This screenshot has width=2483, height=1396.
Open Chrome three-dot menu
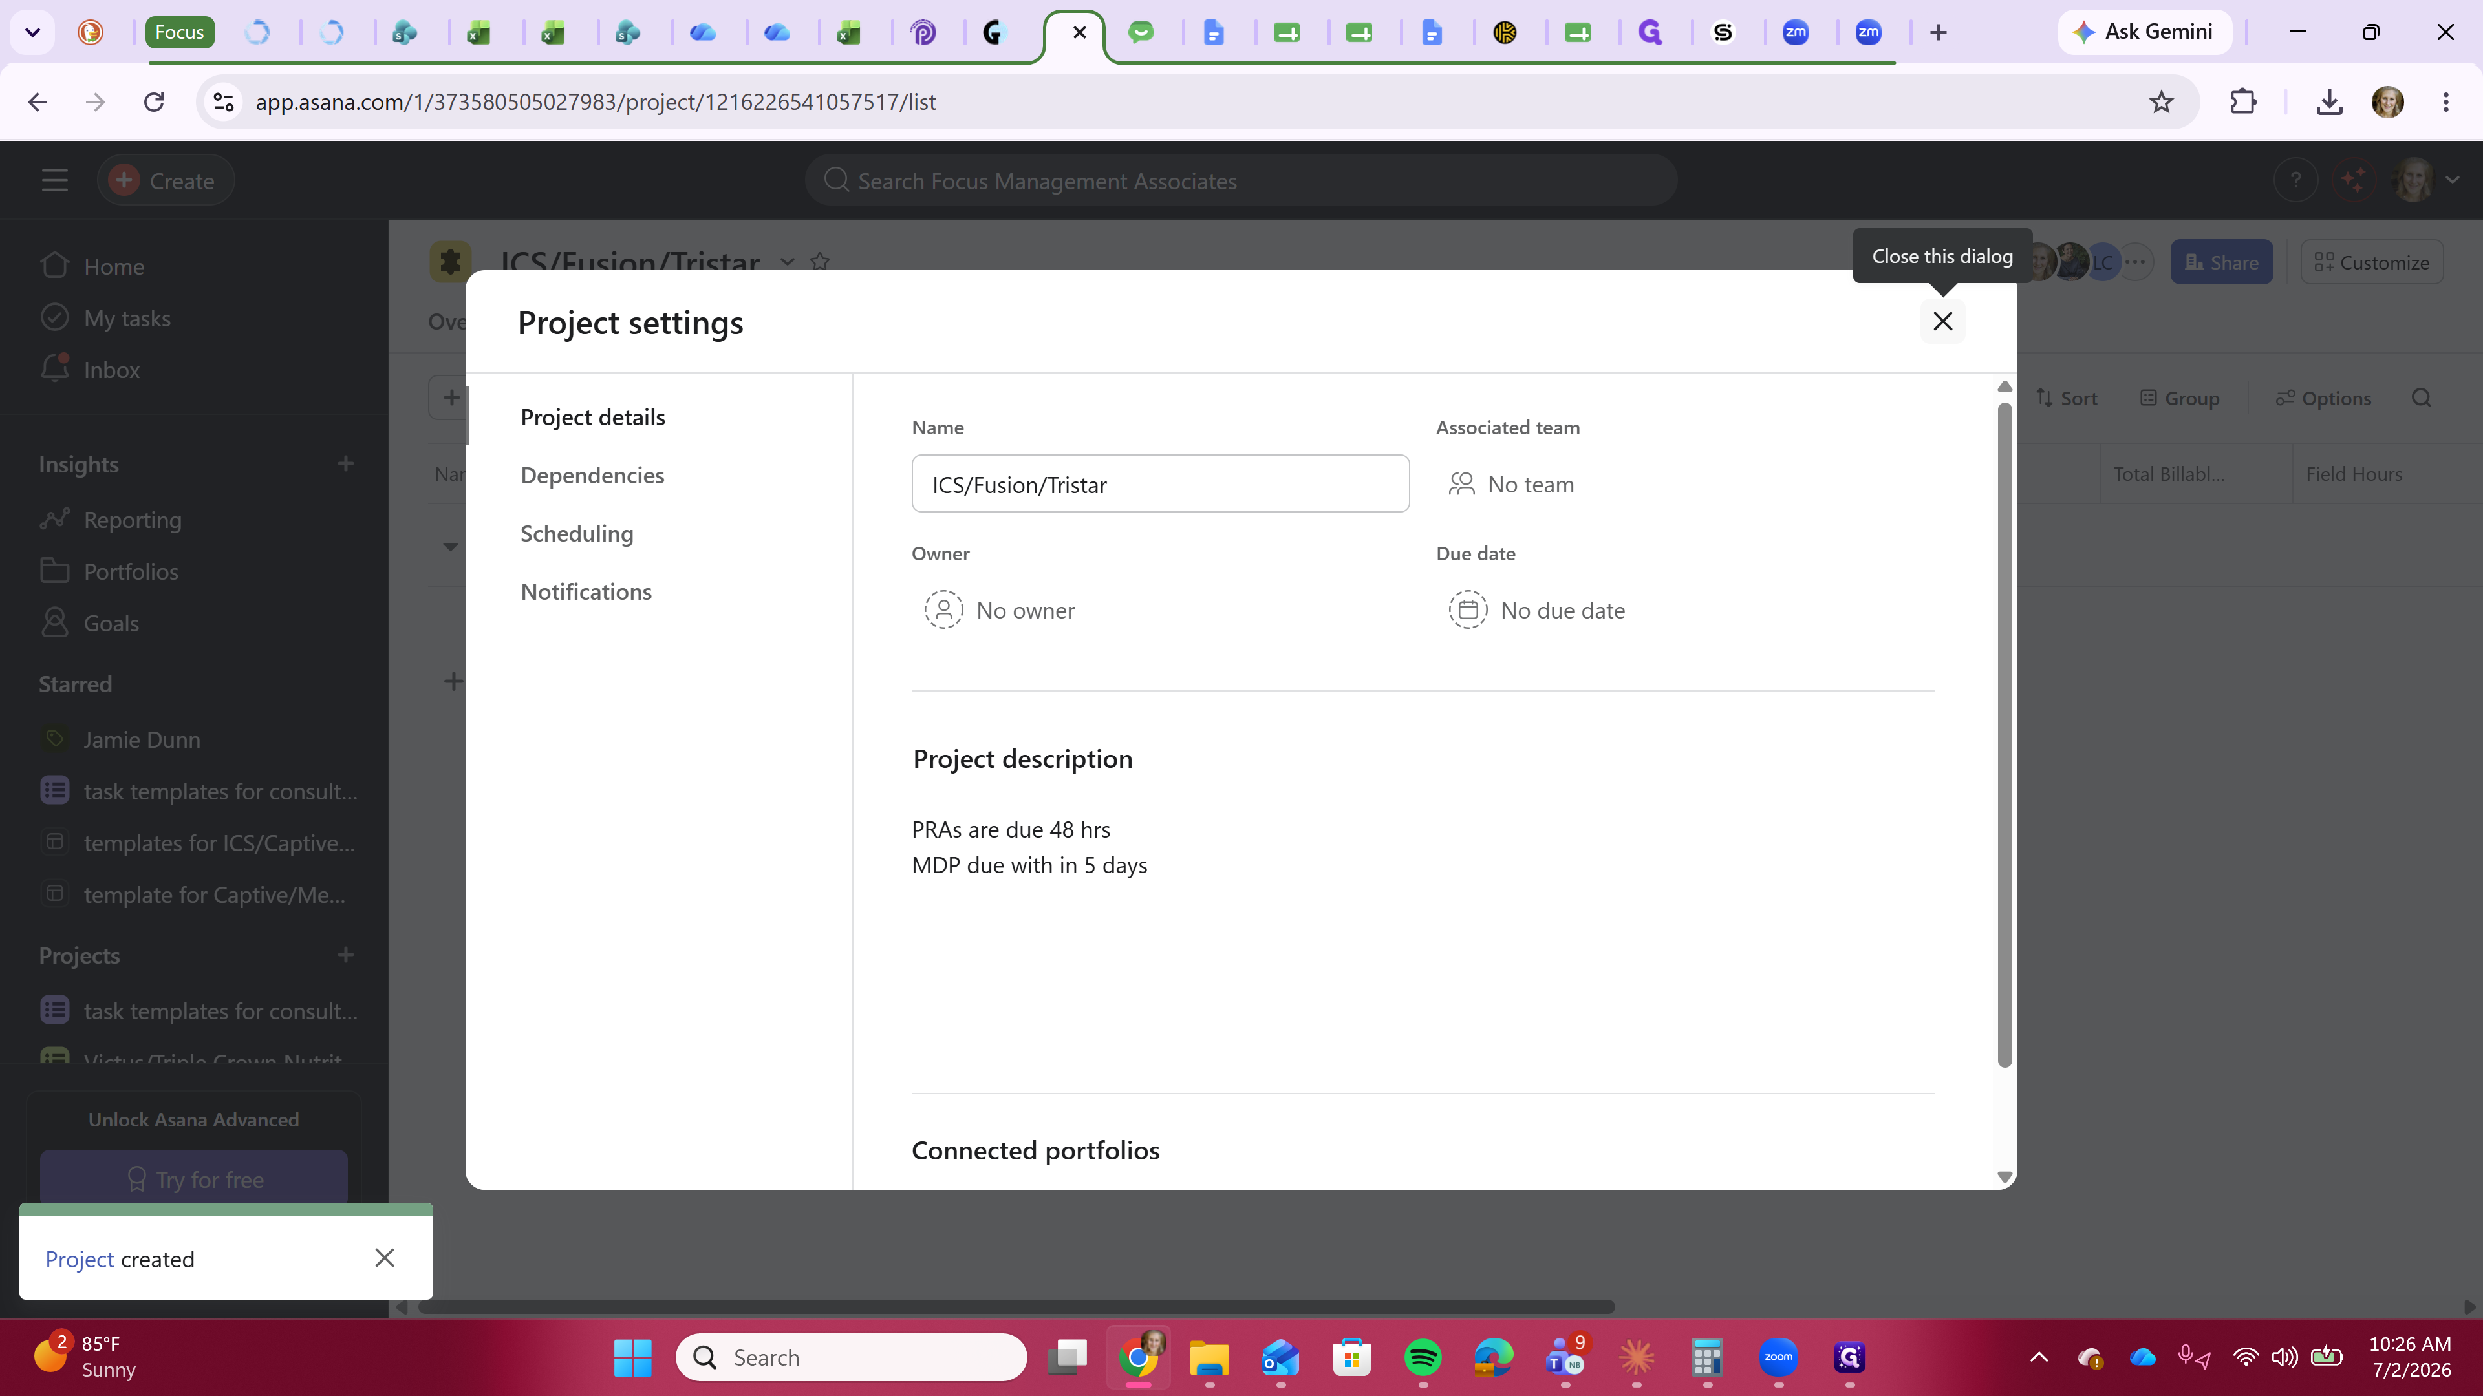coord(2445,101)
